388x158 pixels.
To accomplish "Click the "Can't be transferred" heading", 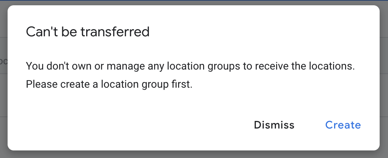I will (x=88, y=32).
